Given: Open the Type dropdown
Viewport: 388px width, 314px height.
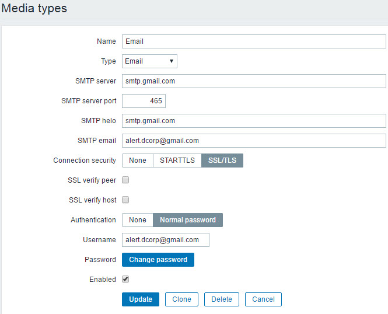Looking at the screenshot, I should coord(149,61).
